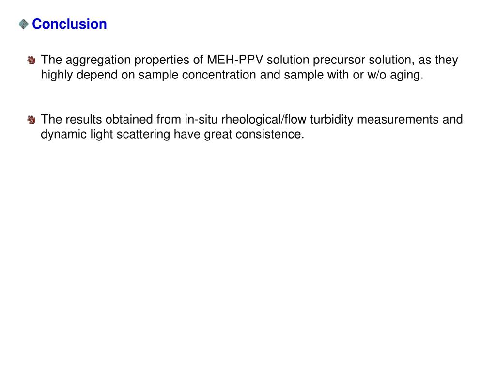Select the red leaf bullet before 'The results'
Image resolution: width=496 pixels, height=372 pixels.
[31, 119]
